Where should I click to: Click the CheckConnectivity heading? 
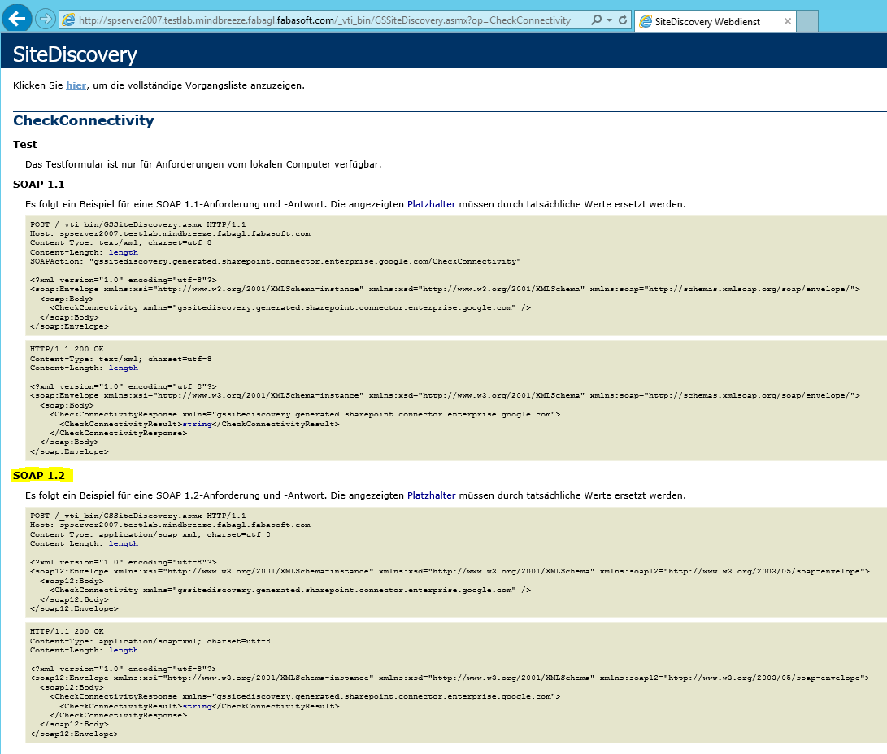pos(83,120)
